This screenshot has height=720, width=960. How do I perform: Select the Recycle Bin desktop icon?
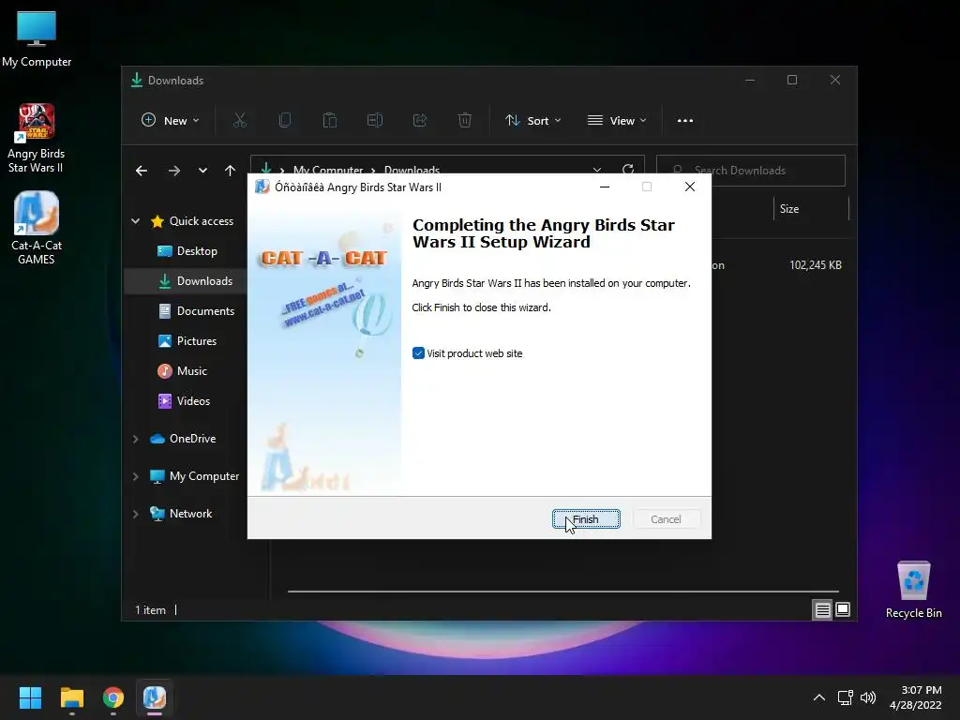click(x=913, y=591)
